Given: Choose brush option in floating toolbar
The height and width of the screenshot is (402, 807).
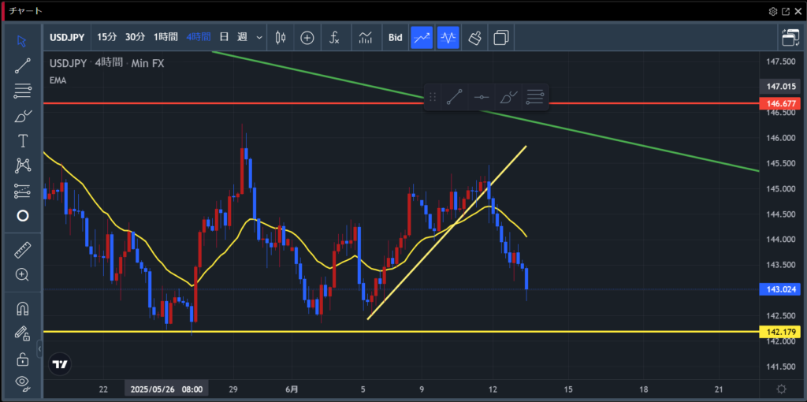Looking at the screenshot, I should (x=508, y=97).
